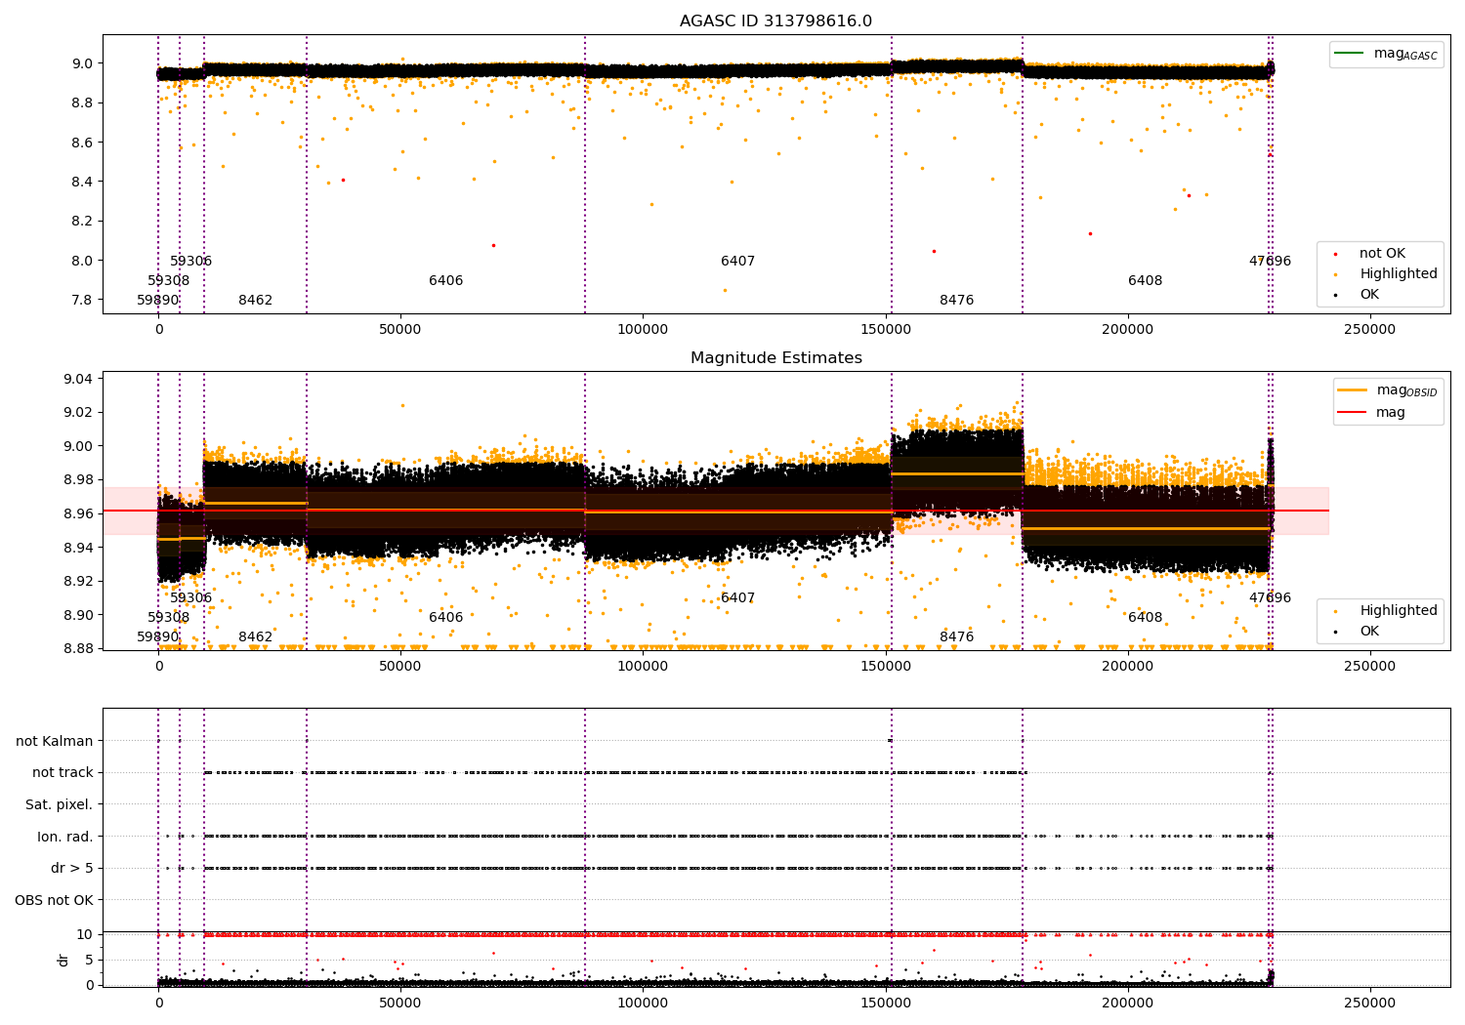This screenshot has width=1465, height=1025.
Task: Click the 'dr' axis label in the bottom panel
Action: [63, 960]
